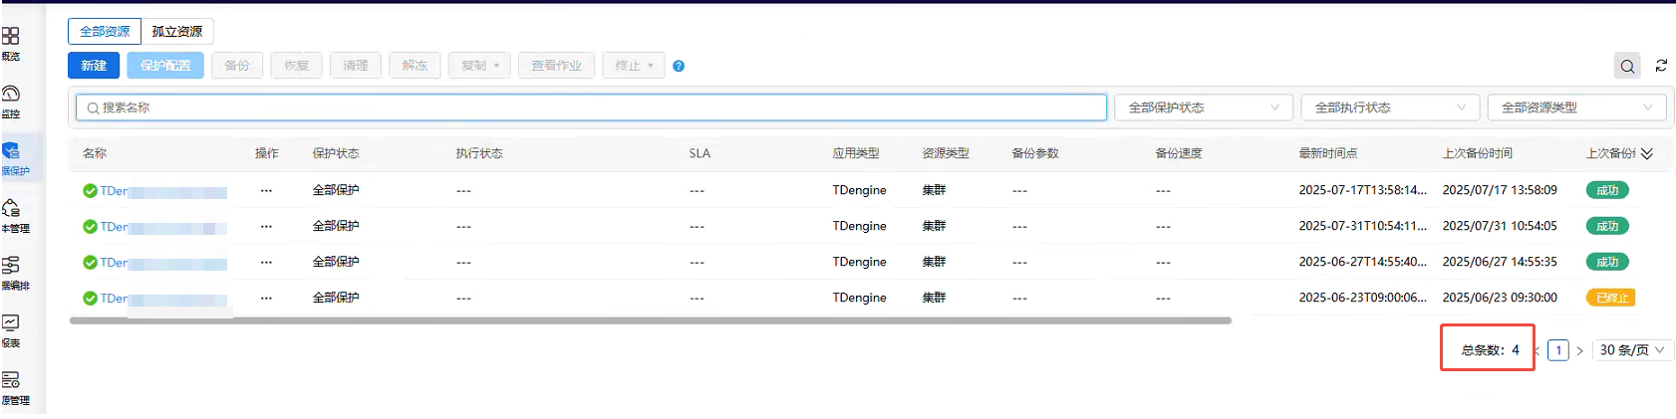Viewport: 1676px width, 419px height.
Task: Refresh the resource list with the reload icon
Action: pos(1661,66)
